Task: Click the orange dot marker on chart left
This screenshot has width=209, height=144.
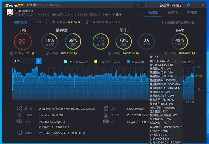Action: pos(13,90)
